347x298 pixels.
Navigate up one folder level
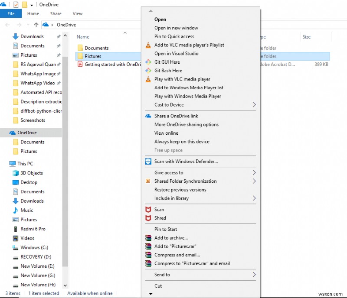[35, 25]
